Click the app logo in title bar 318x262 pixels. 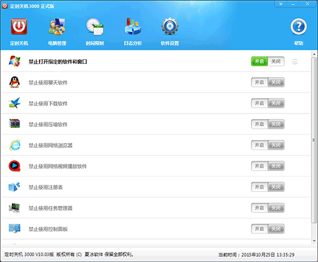coord(4,6)
